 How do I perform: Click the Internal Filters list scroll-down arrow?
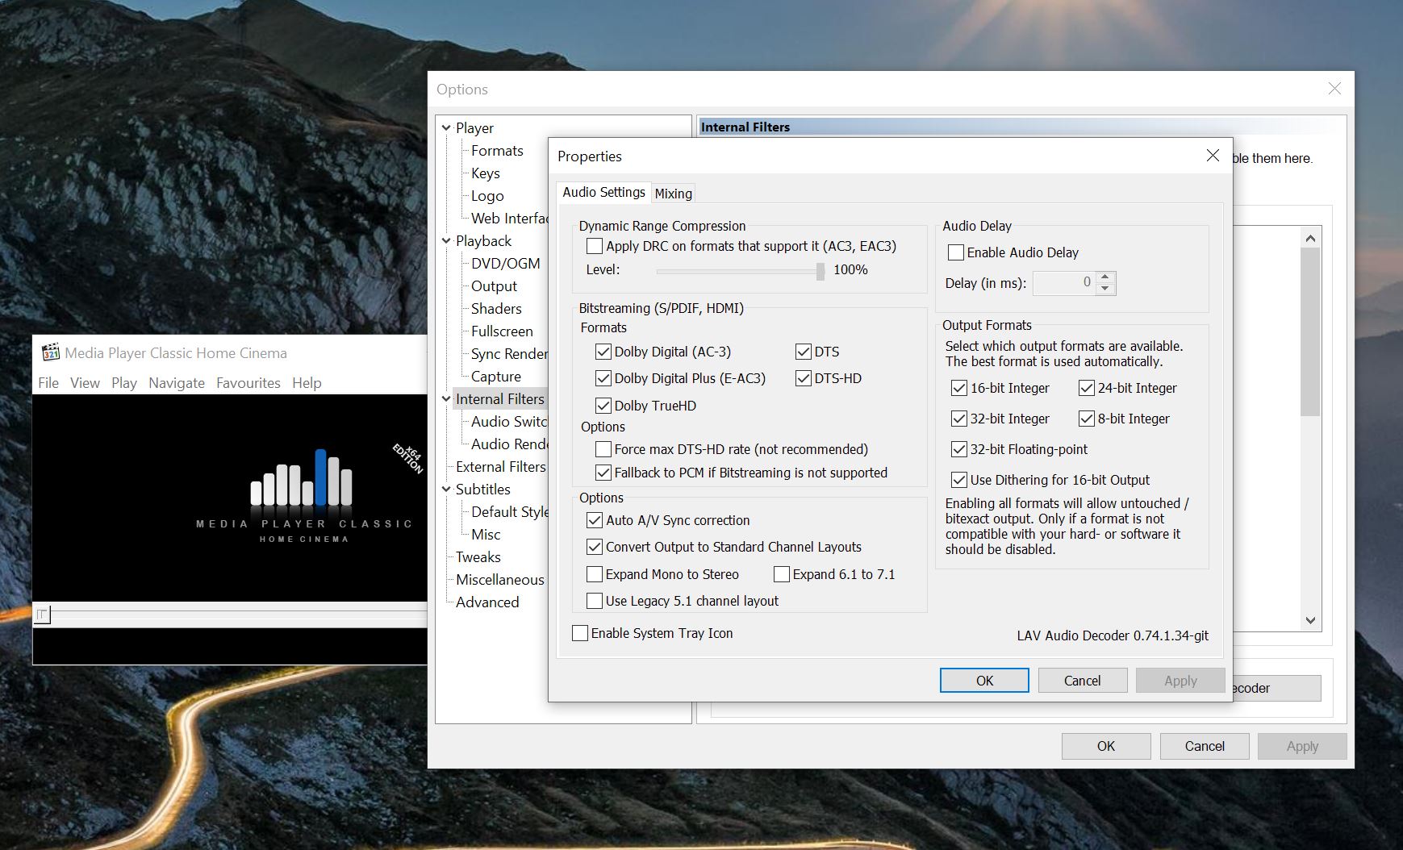1310,620
